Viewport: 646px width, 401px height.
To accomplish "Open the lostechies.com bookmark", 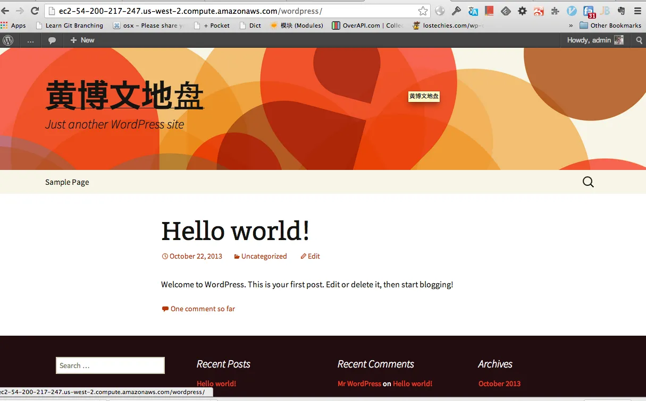I will click(448, 25).
